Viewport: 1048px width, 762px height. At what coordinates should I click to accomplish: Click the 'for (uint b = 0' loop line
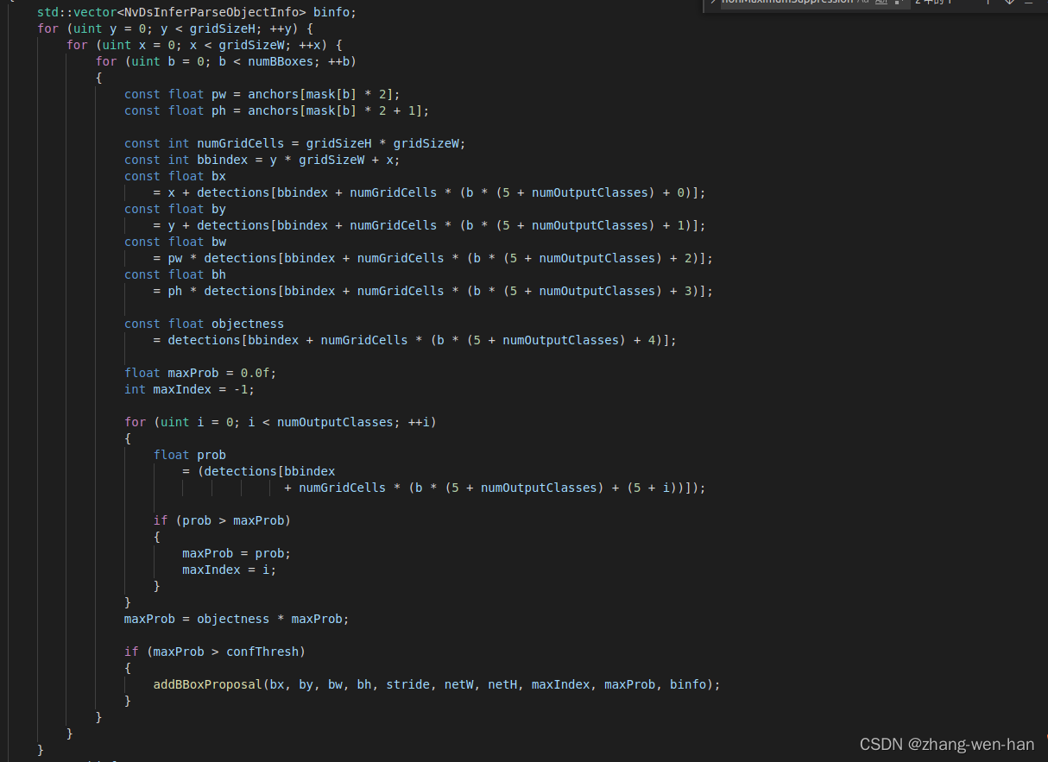(x=225, y=61)
